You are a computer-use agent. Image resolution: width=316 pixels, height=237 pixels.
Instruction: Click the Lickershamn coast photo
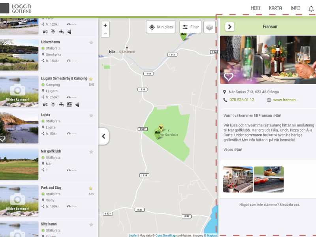19,55
